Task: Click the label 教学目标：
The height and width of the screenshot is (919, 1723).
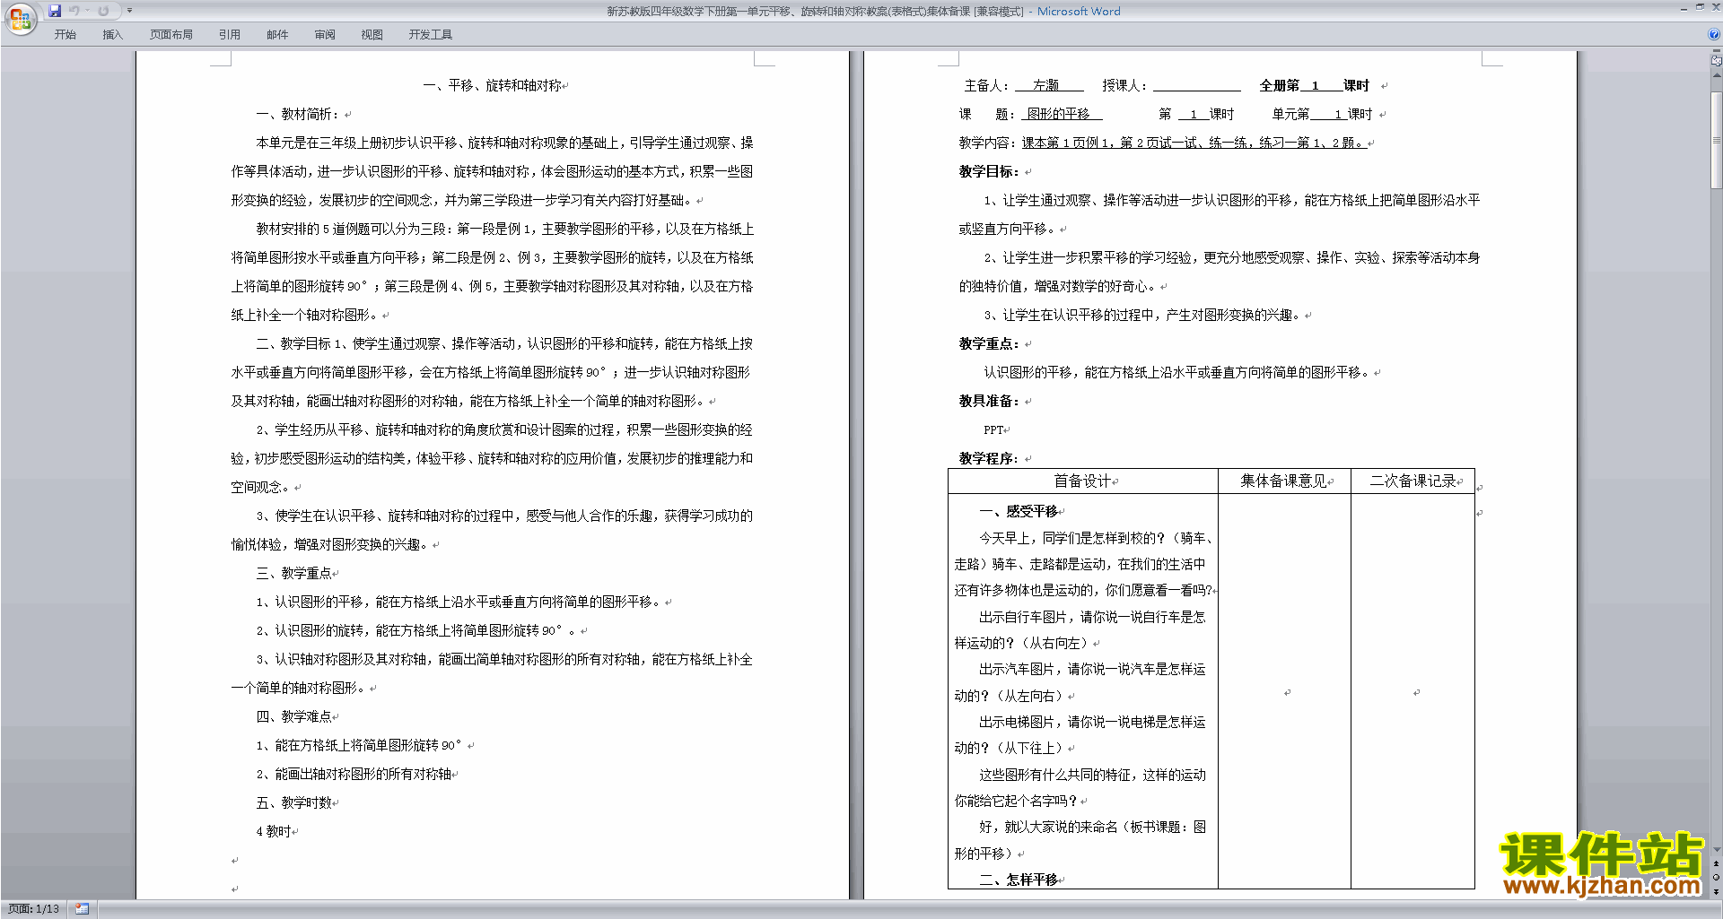Action: [x=989, y=171]
